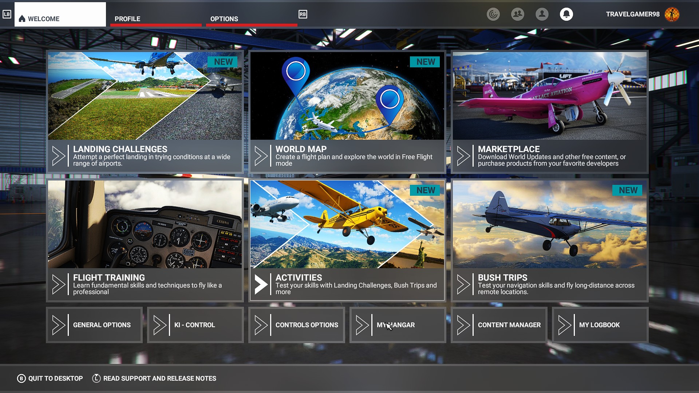The image size is (699, 393).
Task: Open KI - Control button
Action: (196, 325)
